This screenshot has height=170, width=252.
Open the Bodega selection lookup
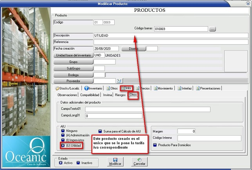73,75
